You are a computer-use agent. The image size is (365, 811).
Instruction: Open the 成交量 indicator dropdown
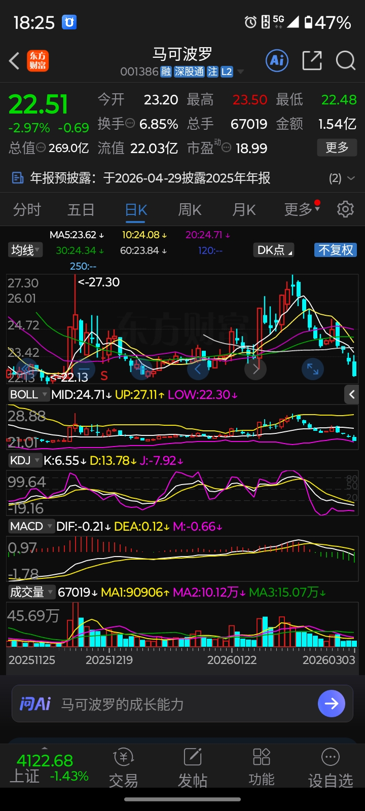(31, 592)
